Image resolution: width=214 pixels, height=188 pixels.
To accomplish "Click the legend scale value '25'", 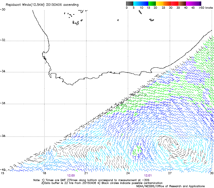I will click(163, 8).
